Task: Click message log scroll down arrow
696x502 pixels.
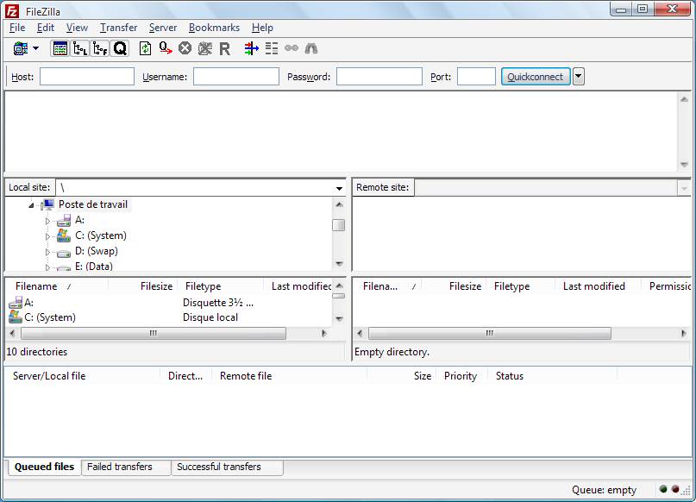Action: point(684,165)
